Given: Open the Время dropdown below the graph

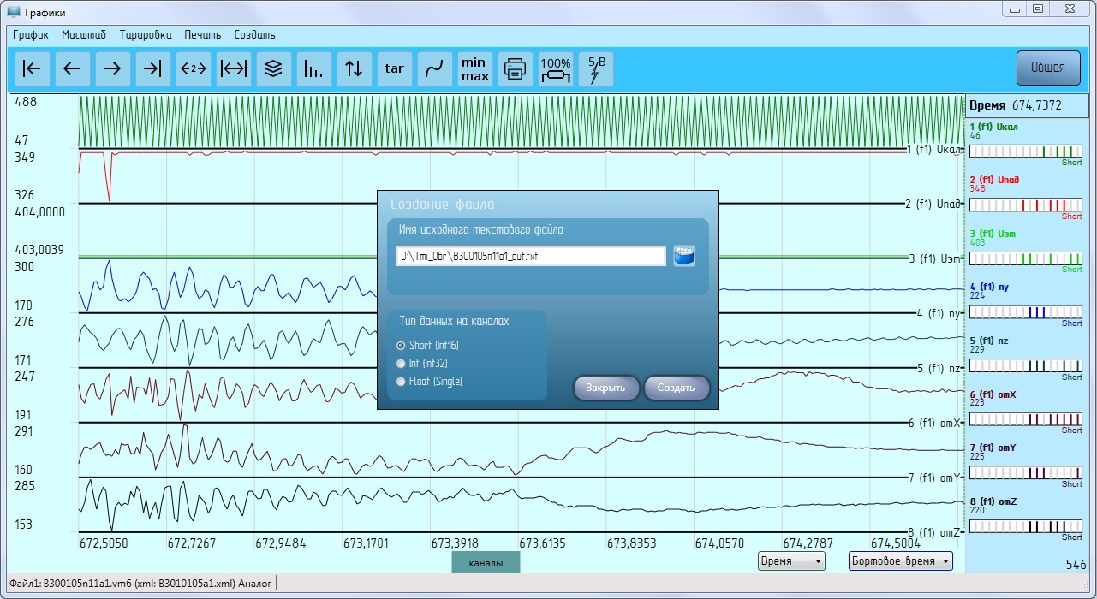Looking at the screenshot, I should (x=791, y=561).
